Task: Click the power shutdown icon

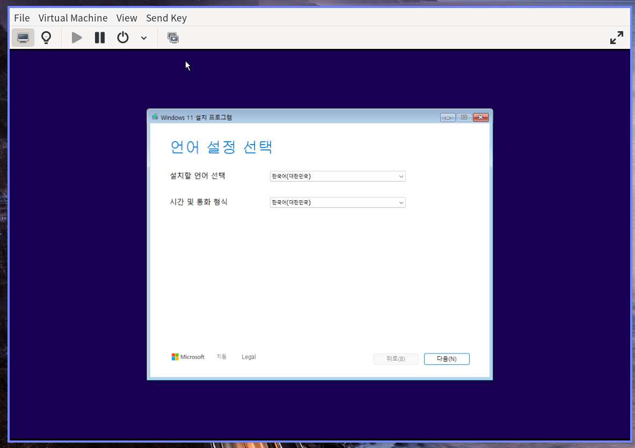Action: [122, 38]
